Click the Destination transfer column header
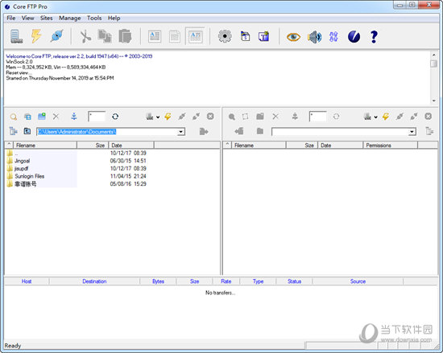The width and height of the screenshot is (443, 353). (94, 281)
